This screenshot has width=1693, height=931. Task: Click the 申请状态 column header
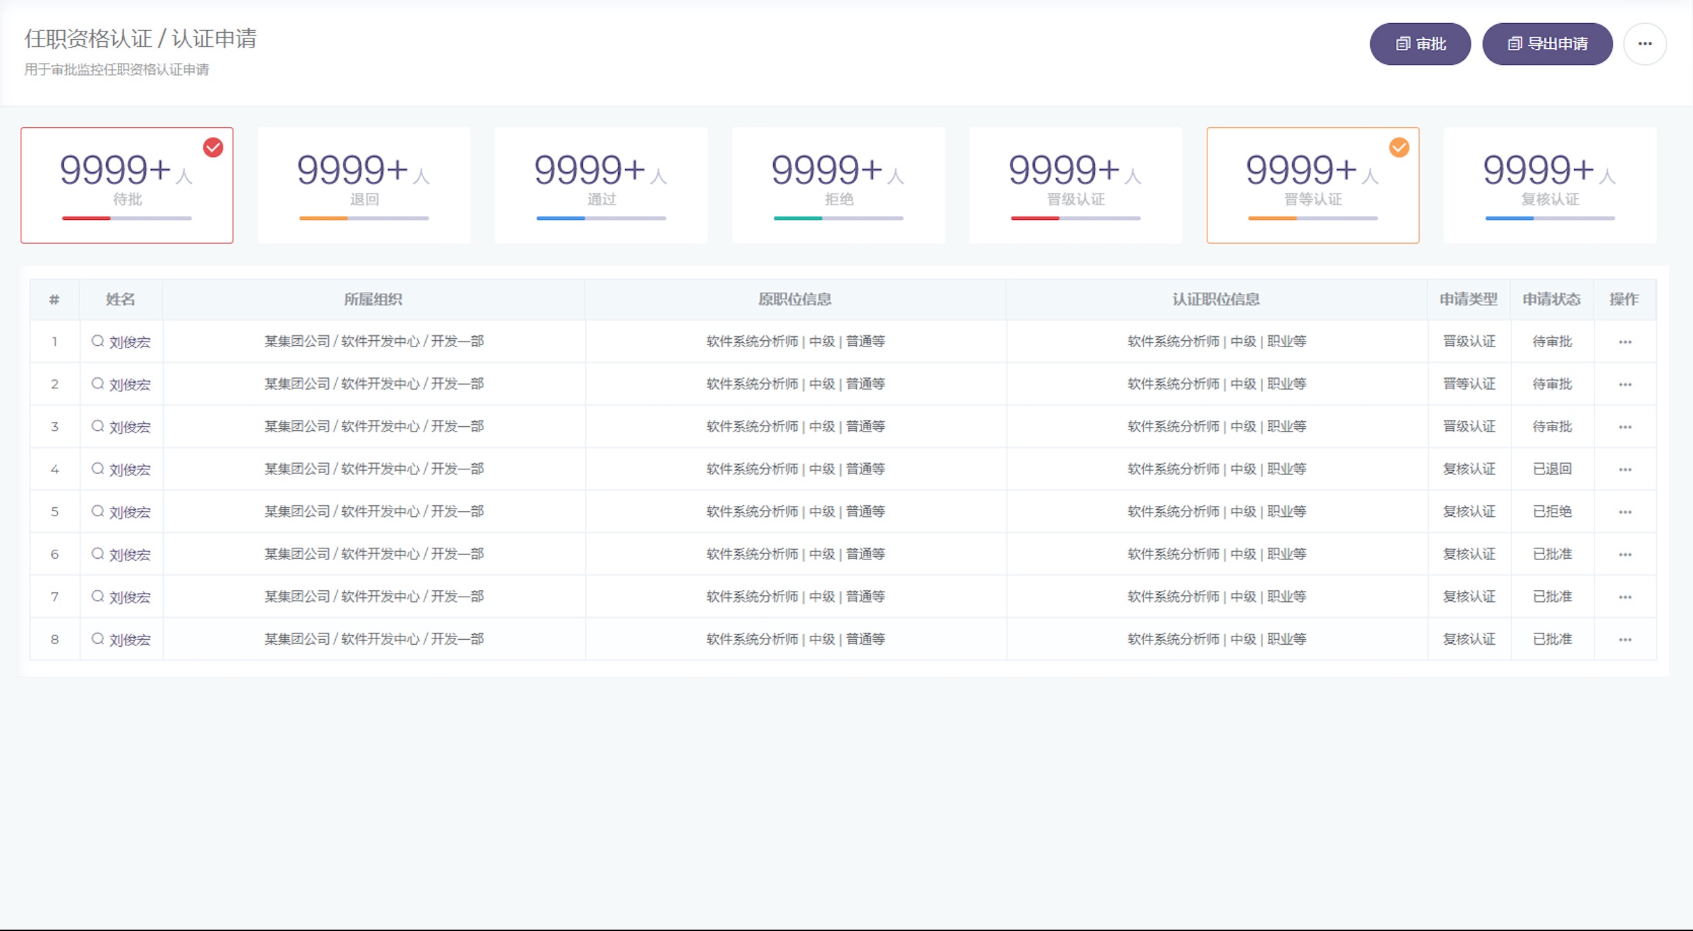pos(1551,300)
